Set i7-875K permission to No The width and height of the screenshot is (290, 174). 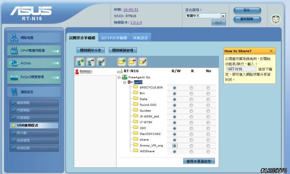pyautogui.click(x=208, y=123)
